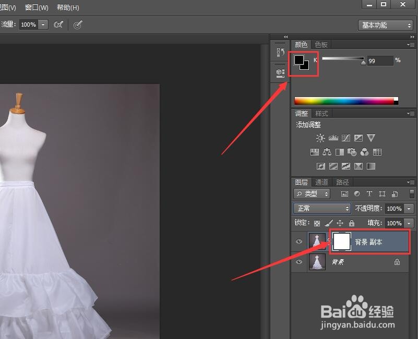Filter layers by type layers (T) icon

pyautogui.click(x=369, y=194)
